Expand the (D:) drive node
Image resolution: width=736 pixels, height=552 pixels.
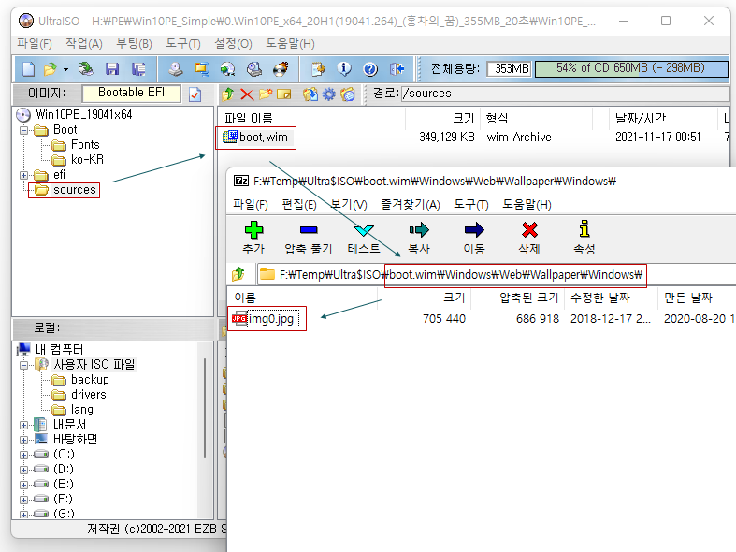point(23,470)
